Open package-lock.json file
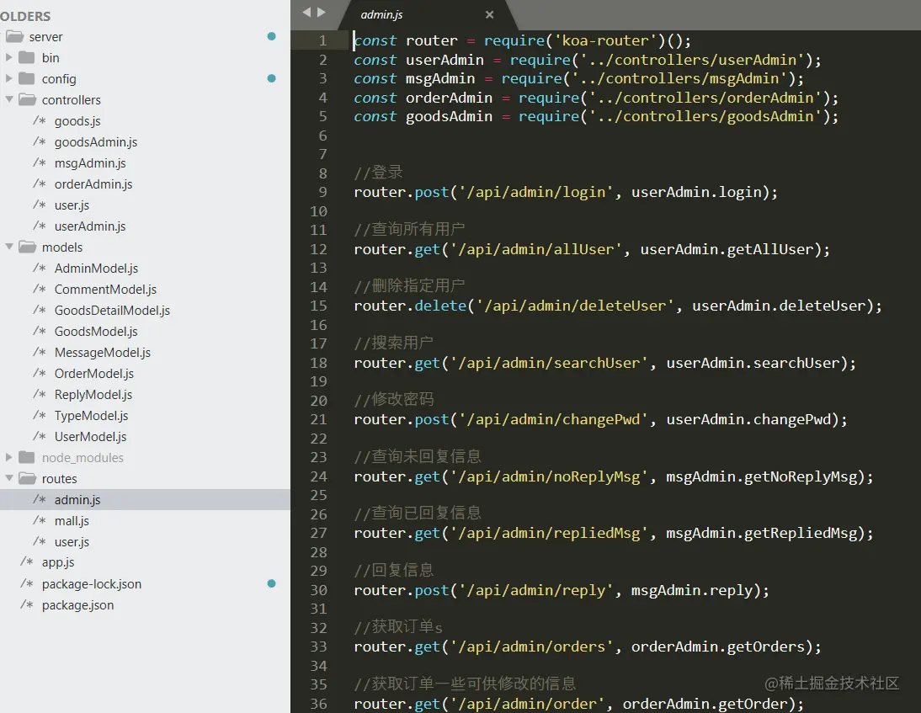 [92, 584]
